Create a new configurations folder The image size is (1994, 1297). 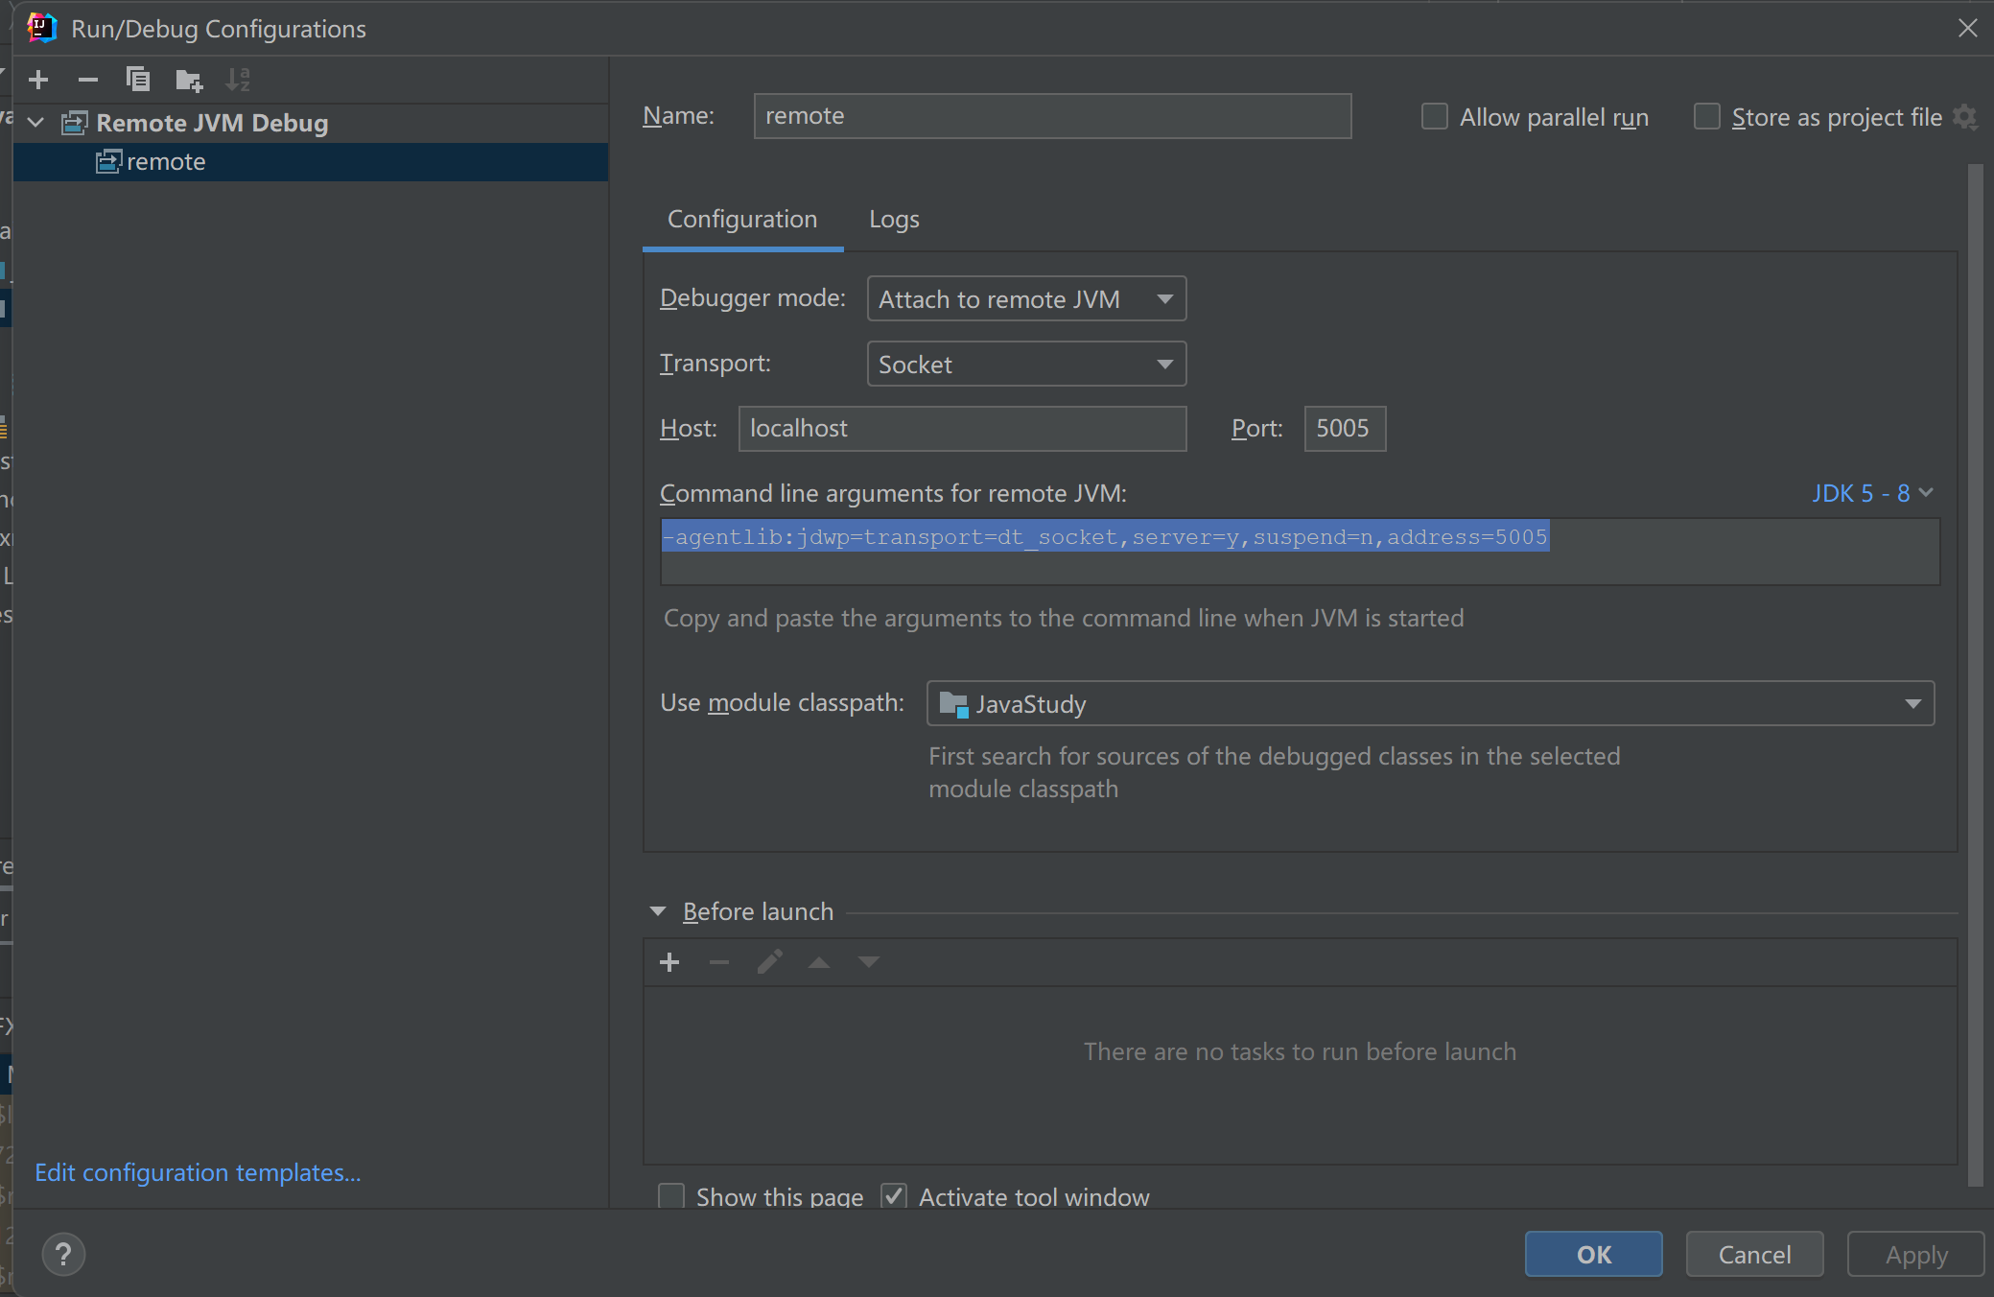tap(189, 80)
